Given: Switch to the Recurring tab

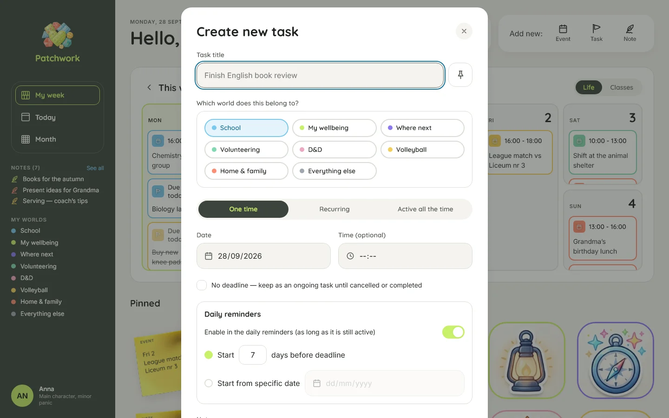Looking at the screenshot, I should point(334,209).
